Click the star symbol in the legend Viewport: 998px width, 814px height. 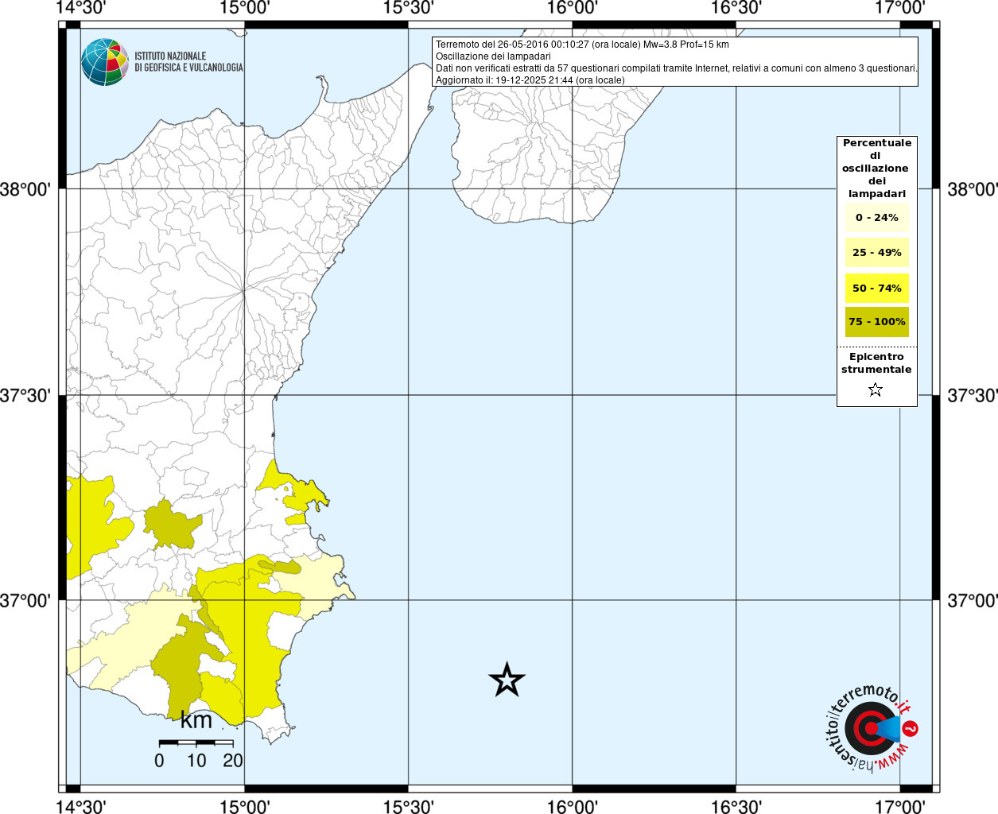876,390
